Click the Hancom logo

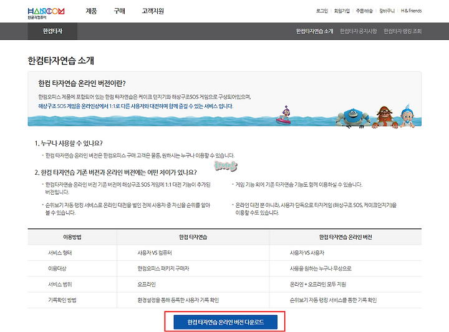click(46, 13)
